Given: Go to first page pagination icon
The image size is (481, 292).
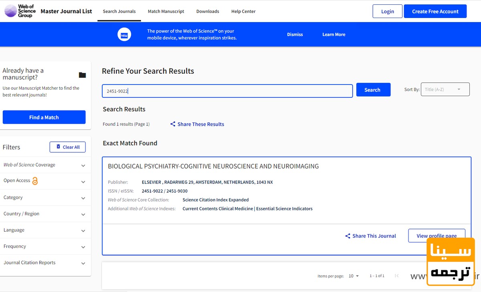Looking at the screenshot, I should point(396,276).
